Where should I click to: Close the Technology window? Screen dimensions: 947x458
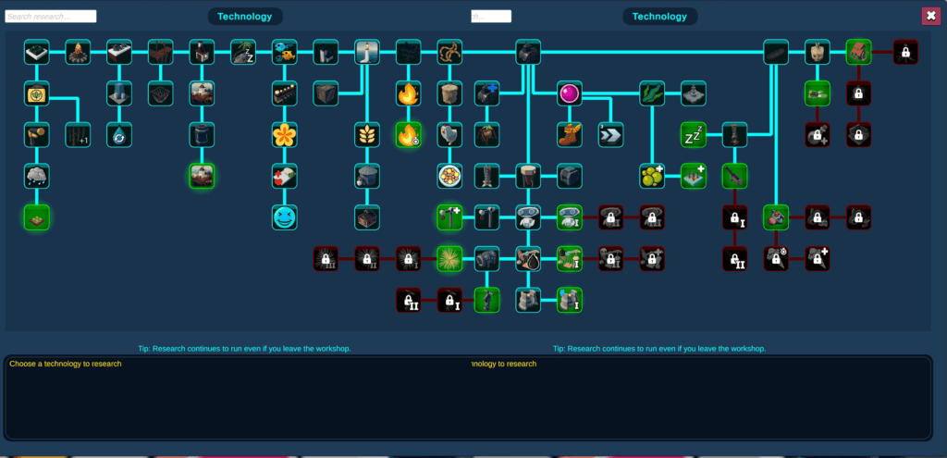pos(930,16)
